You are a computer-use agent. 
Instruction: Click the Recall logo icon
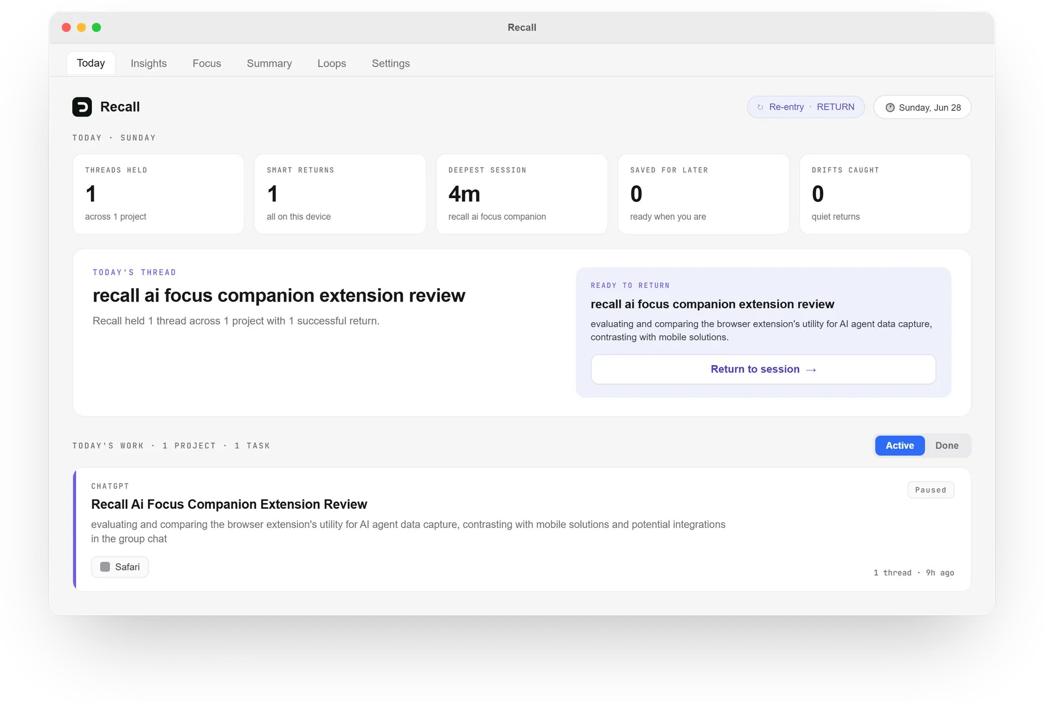[x=82, y=107]
